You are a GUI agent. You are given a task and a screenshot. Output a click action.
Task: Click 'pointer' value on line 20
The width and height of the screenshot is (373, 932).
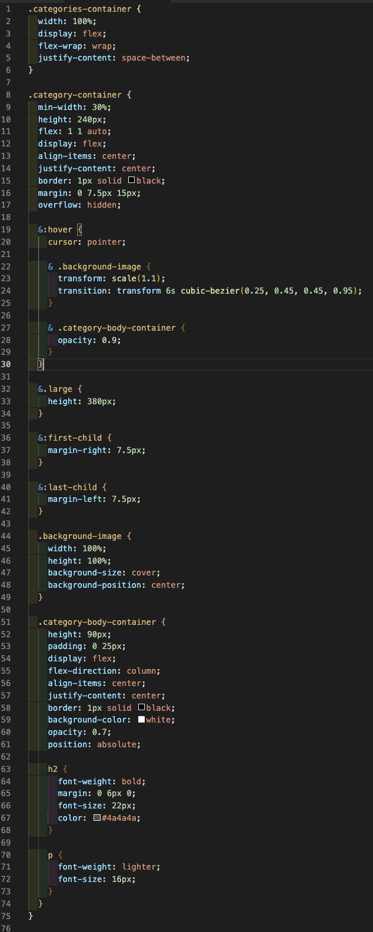(x=105, y=242)
